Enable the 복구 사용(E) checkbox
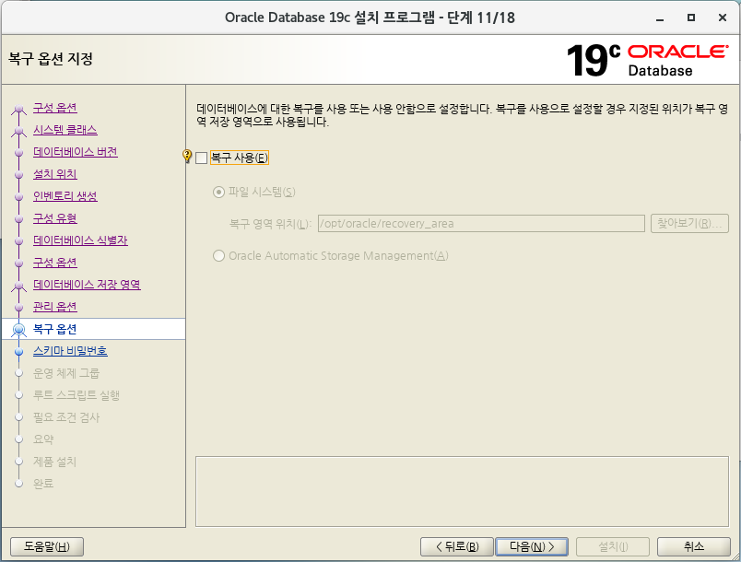Screen dimensions: 741x562 [201, 158]
